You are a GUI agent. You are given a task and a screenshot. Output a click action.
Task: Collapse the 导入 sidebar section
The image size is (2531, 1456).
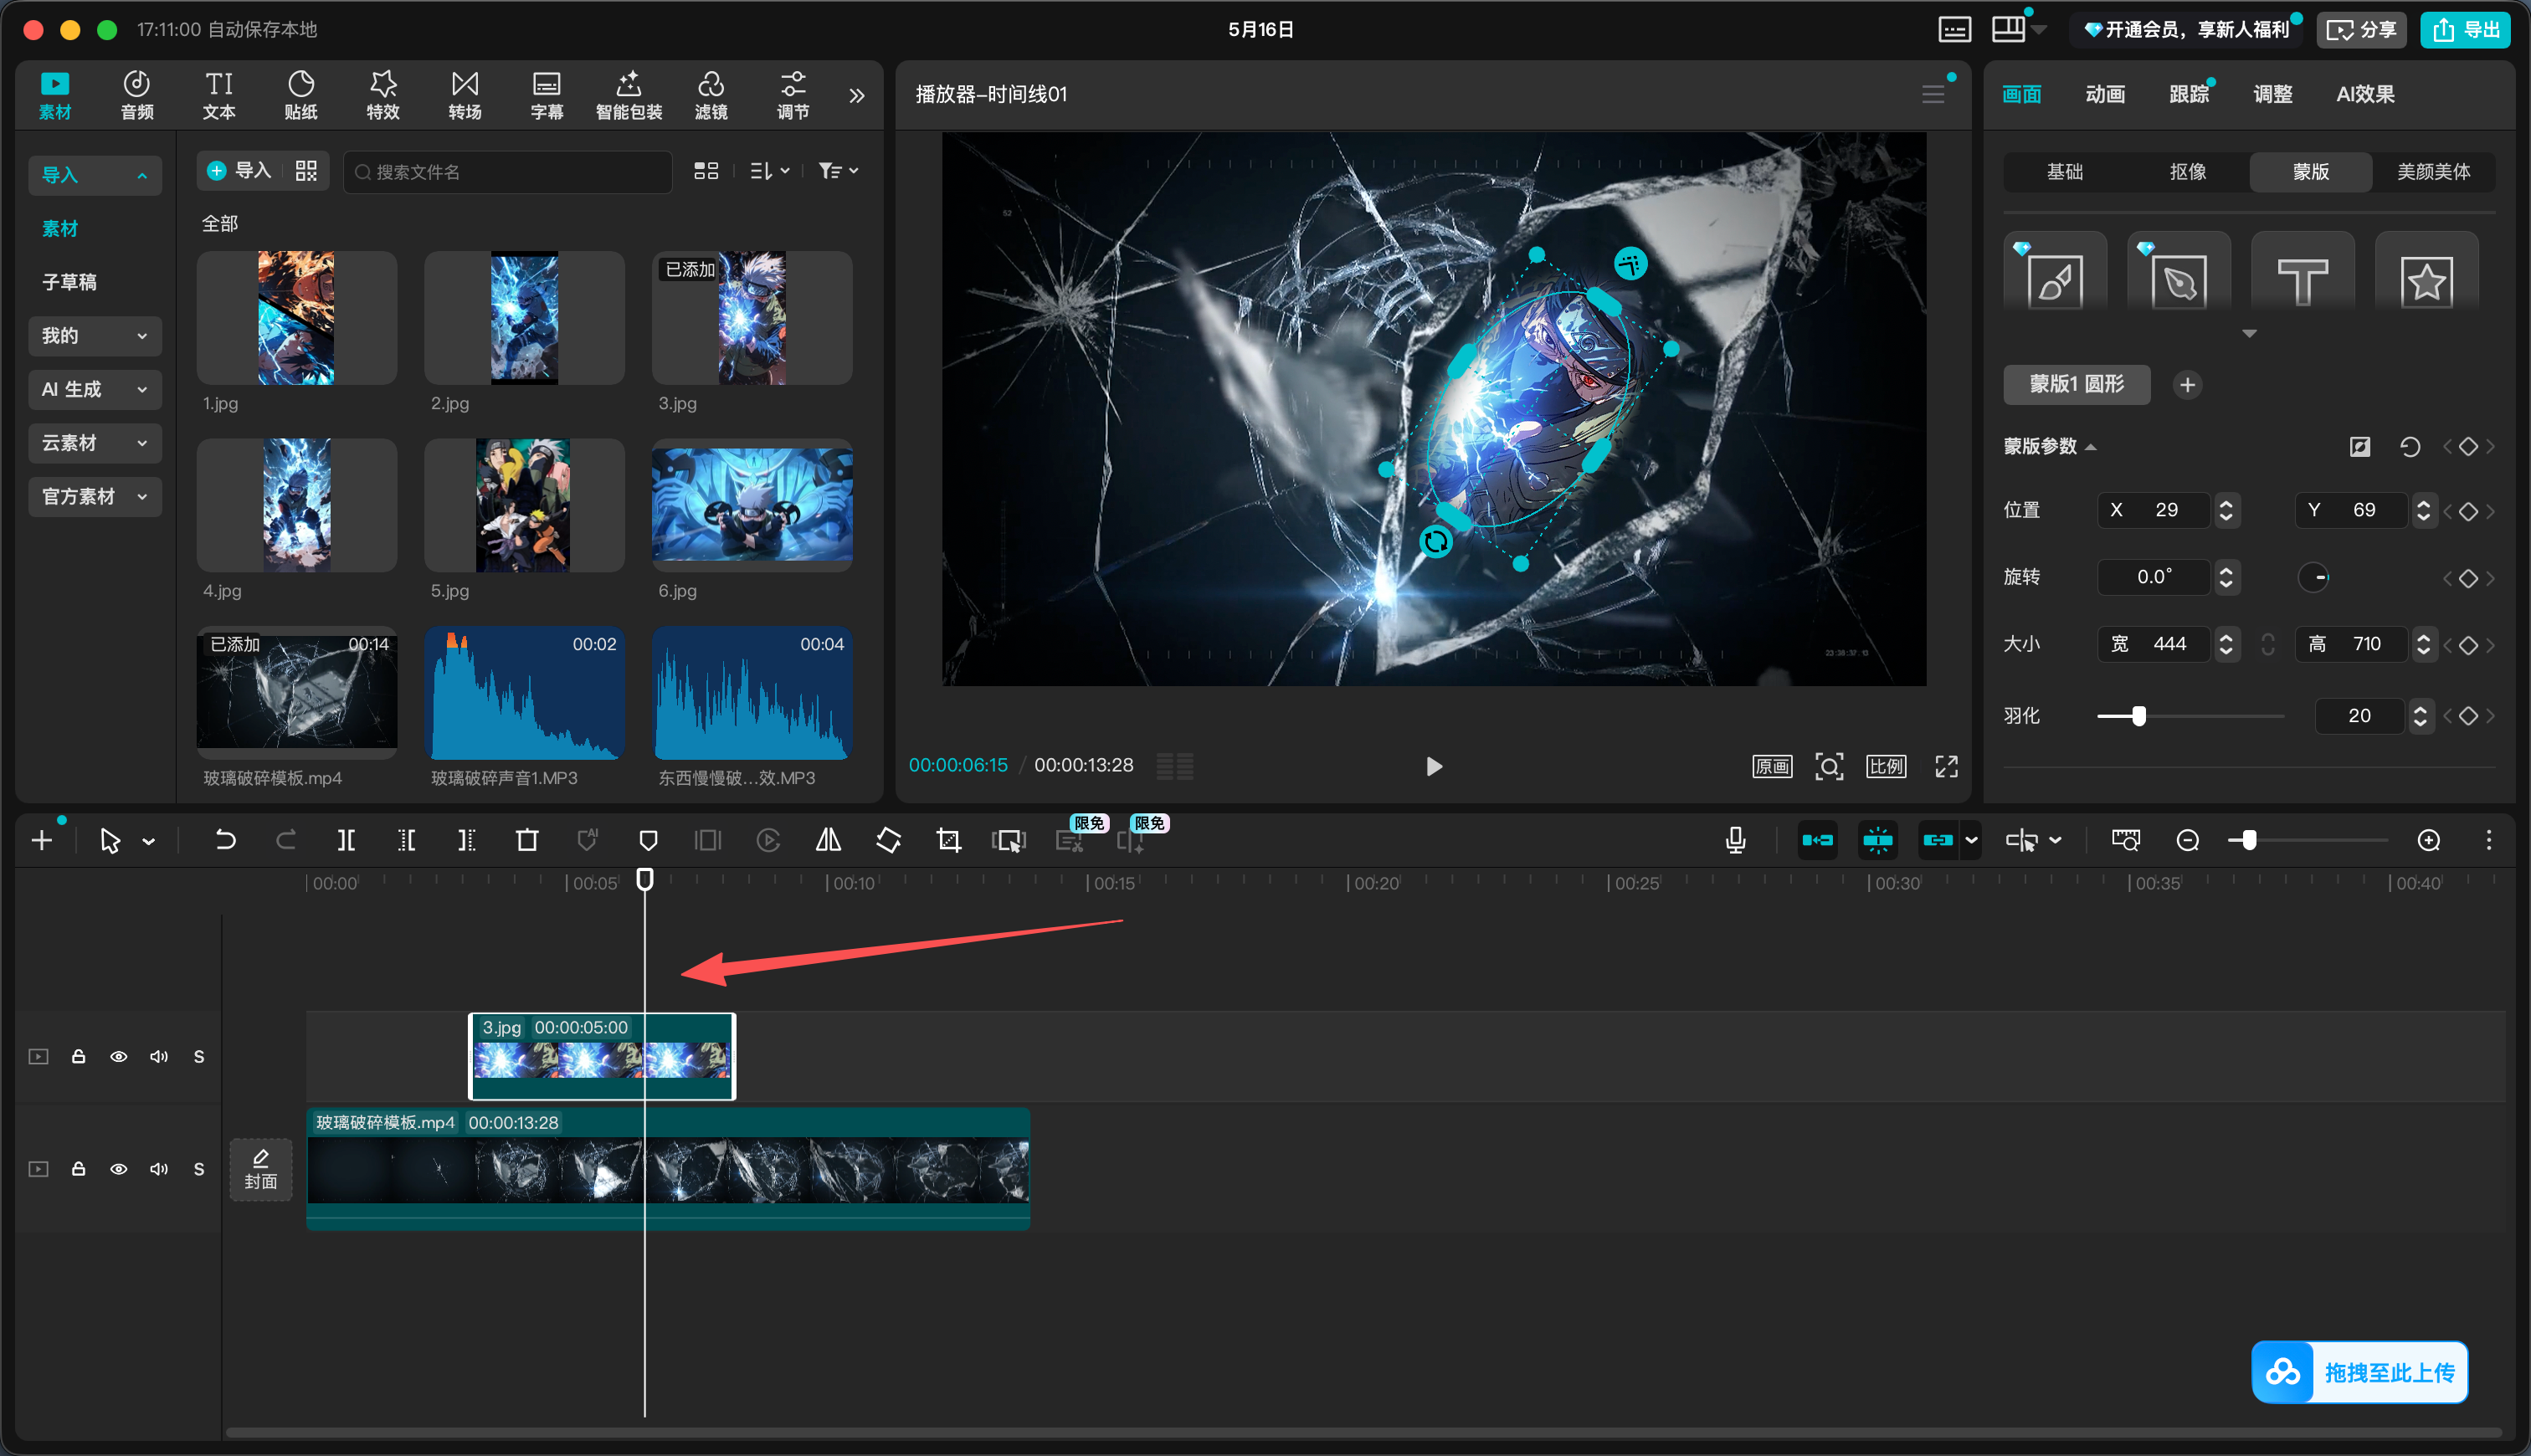coord(95,175)
